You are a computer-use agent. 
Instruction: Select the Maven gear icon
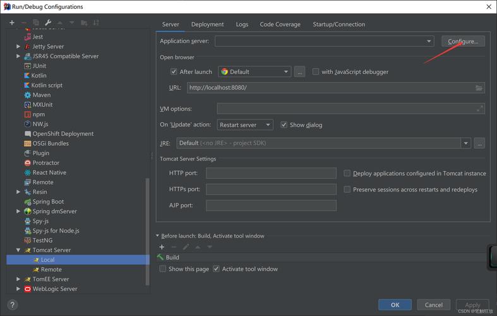pos(28,95)
